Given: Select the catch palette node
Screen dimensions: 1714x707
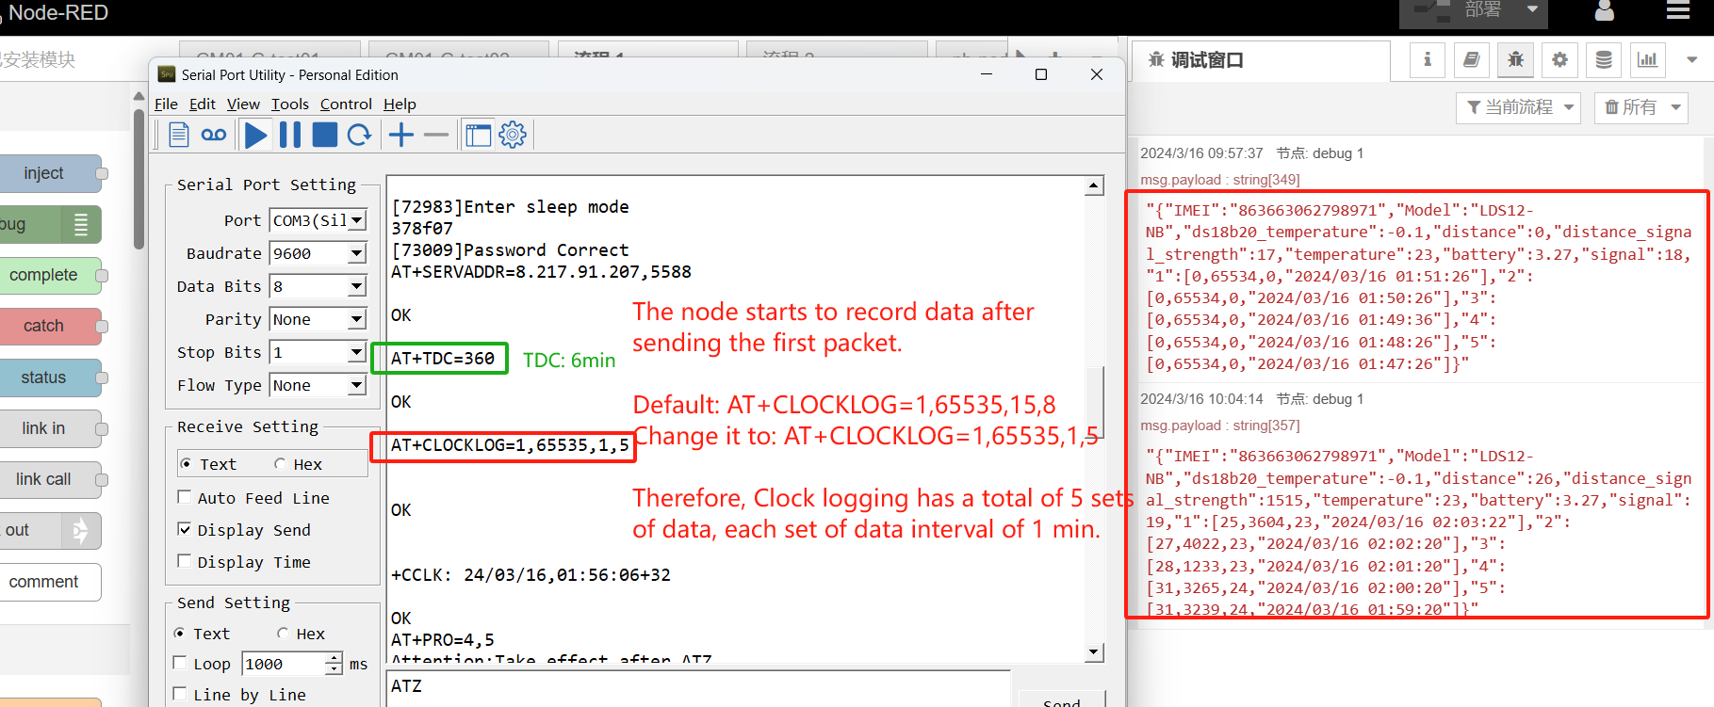Looking at the screenshot, I should 51,326.
